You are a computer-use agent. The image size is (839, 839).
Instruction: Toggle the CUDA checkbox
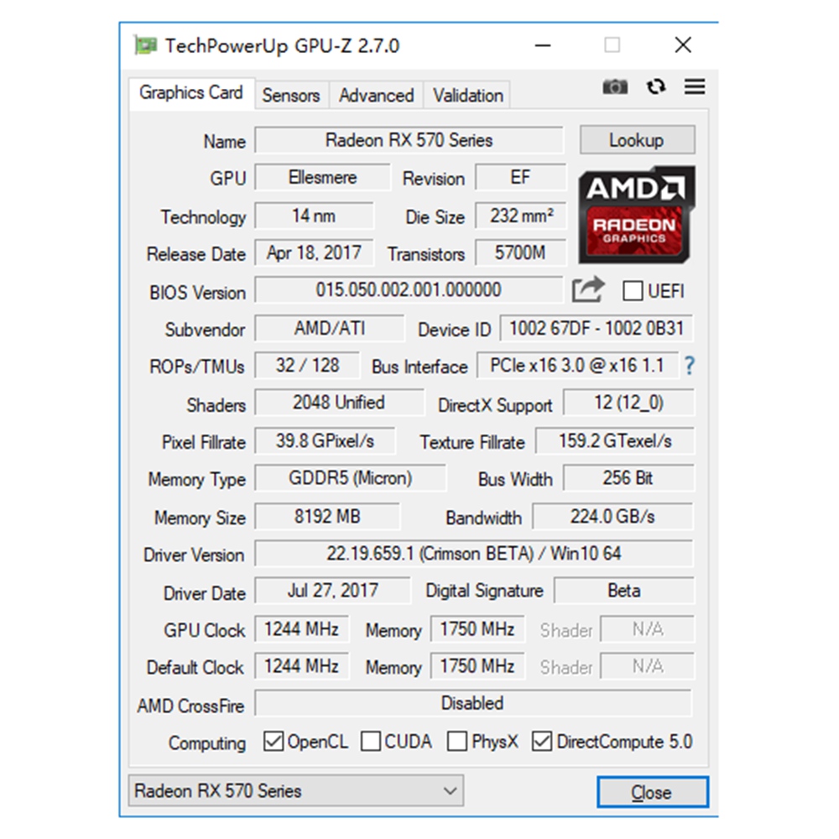click(x=371, y=742)
